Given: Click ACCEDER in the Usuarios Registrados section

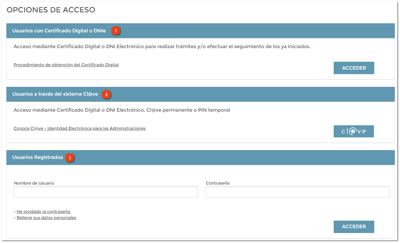Looking at the screenshot, I should [x=354, y=227].
